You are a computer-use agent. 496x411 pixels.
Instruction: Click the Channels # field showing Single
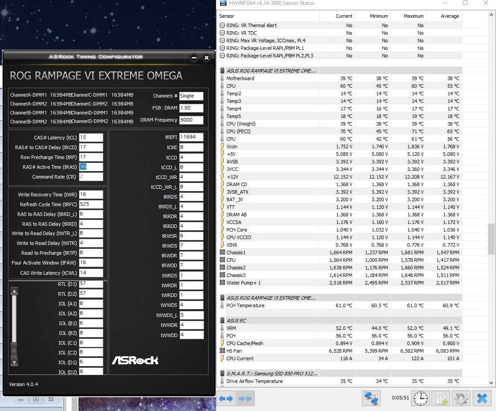pyautogui.click(x=191, y=96)
